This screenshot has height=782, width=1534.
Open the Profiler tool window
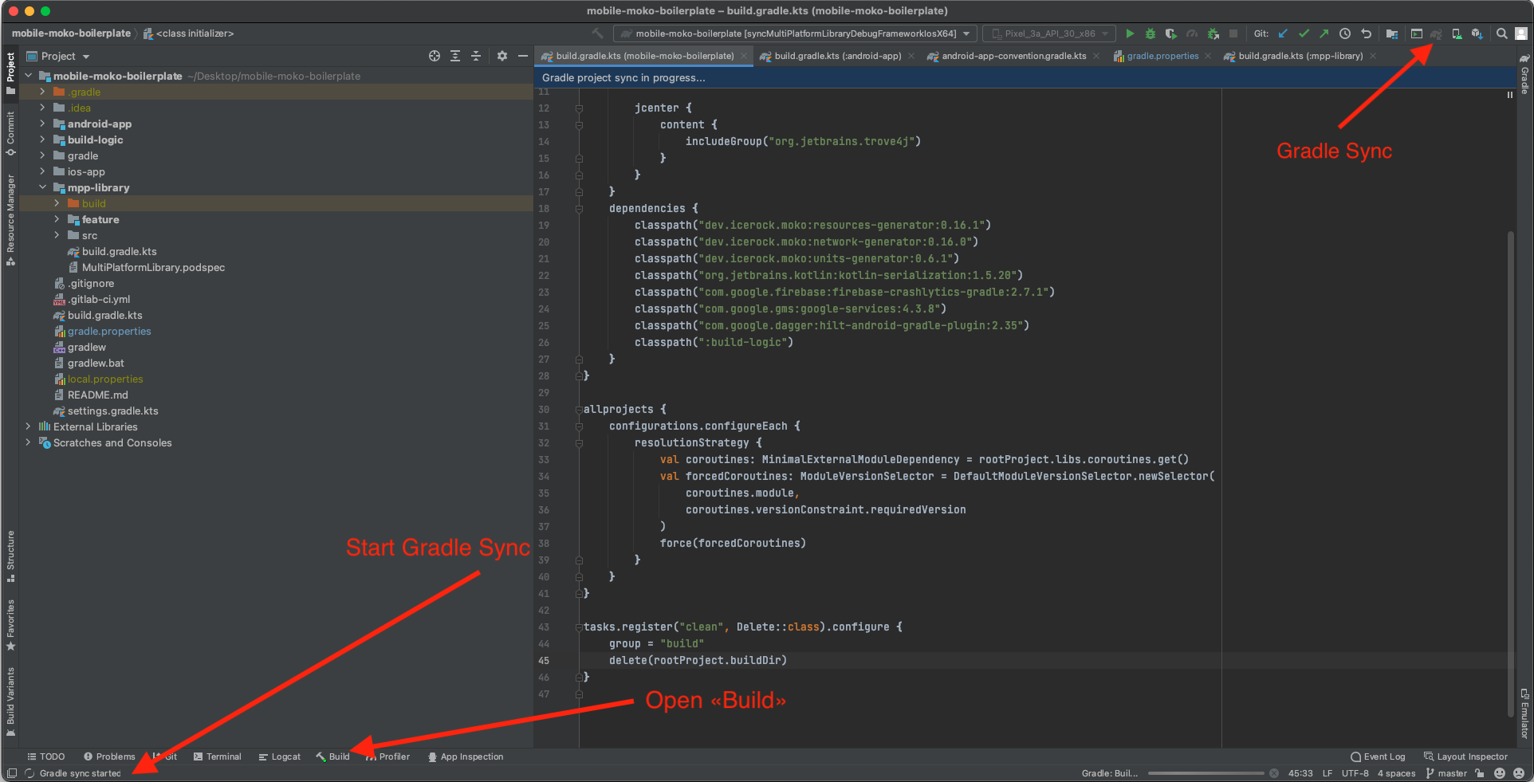point(387,756)
